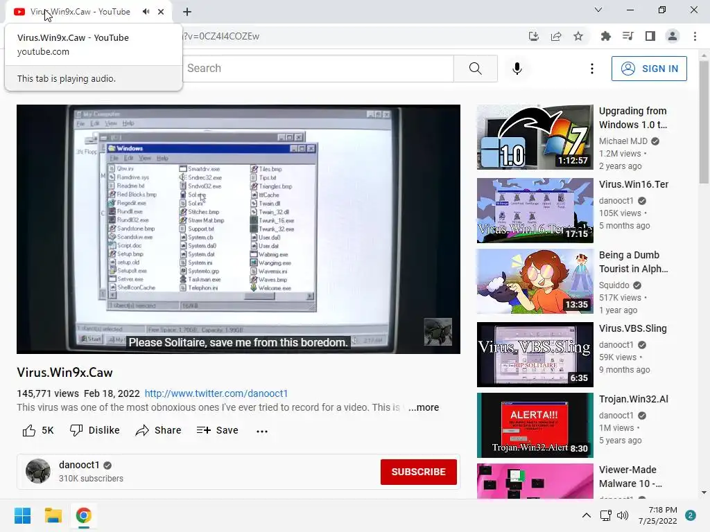
Task: Open File Explorer from taskbar
Action: pos(53,515)
